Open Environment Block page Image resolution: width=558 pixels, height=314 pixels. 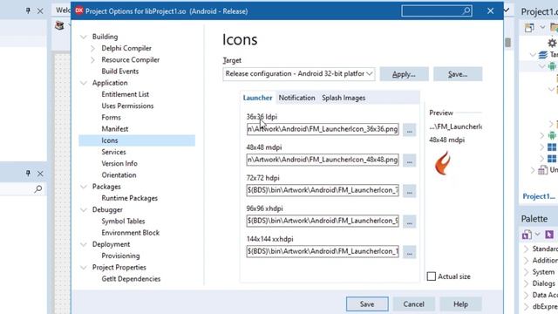(x=130, y=233)
